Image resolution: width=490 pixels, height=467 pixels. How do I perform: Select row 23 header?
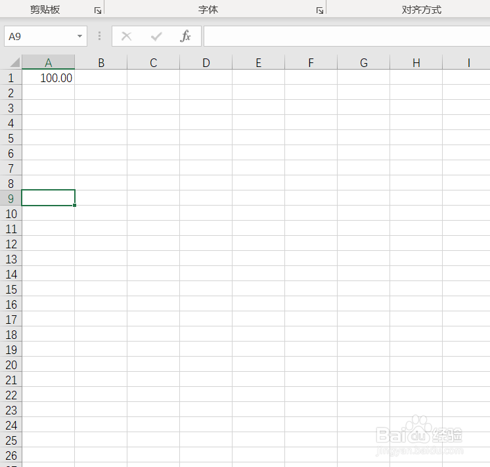[x=11, y=410]
